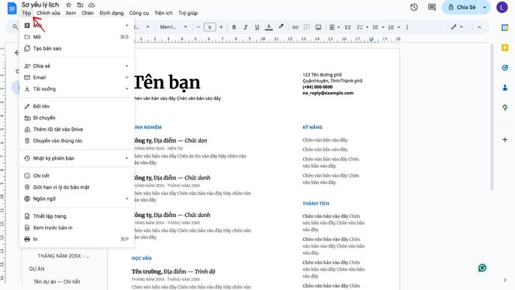The width and height of the screenshot is (515, 290).
Task: Show more toolbar options
Action: point(407,27)
